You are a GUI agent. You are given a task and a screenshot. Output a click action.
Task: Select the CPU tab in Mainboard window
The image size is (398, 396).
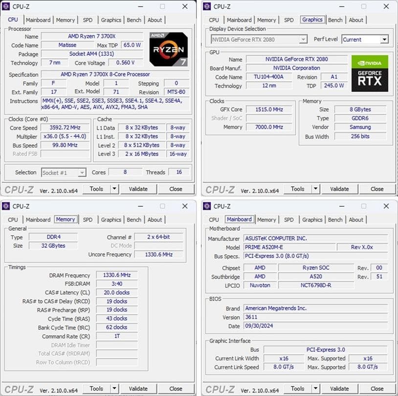(213, 220)
